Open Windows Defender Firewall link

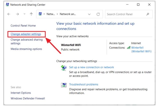pos(28,98)
